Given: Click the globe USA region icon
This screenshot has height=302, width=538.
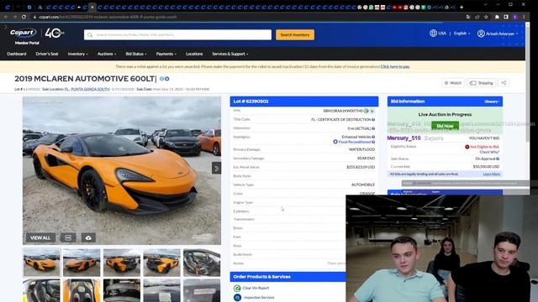Looking at the screenshot, I should (433, 34).
